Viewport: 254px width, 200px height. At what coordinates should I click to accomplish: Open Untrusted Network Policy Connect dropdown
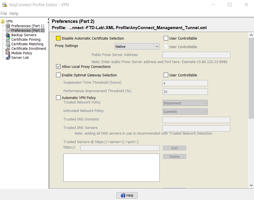pos(185,111)
